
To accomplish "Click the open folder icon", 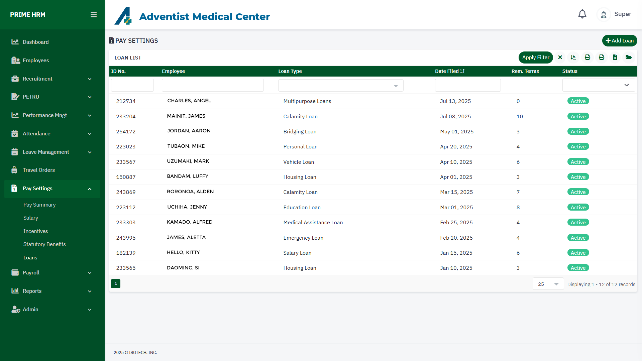I will (x=629, y=57).
